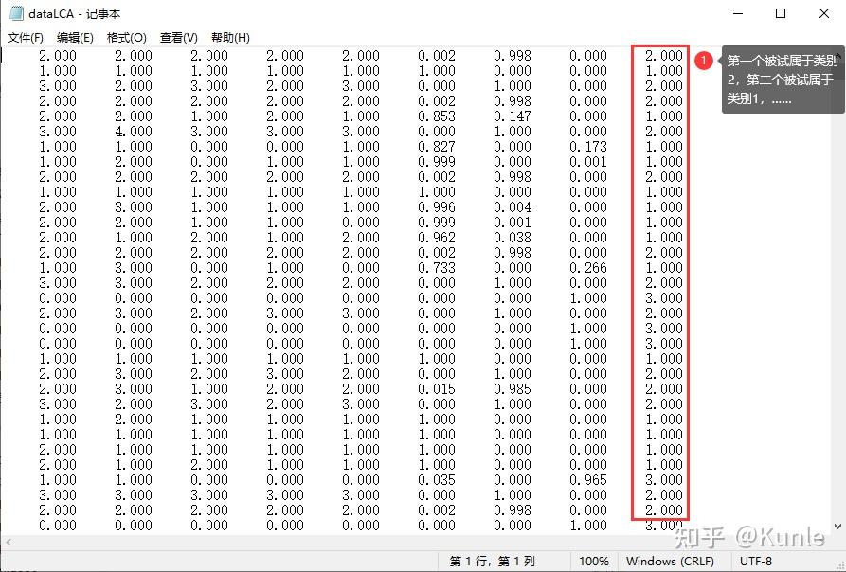The height and width of the screenshot is (572, 846).
Task: Click the 100% zoom level indicator
Action: pos(594,561)
